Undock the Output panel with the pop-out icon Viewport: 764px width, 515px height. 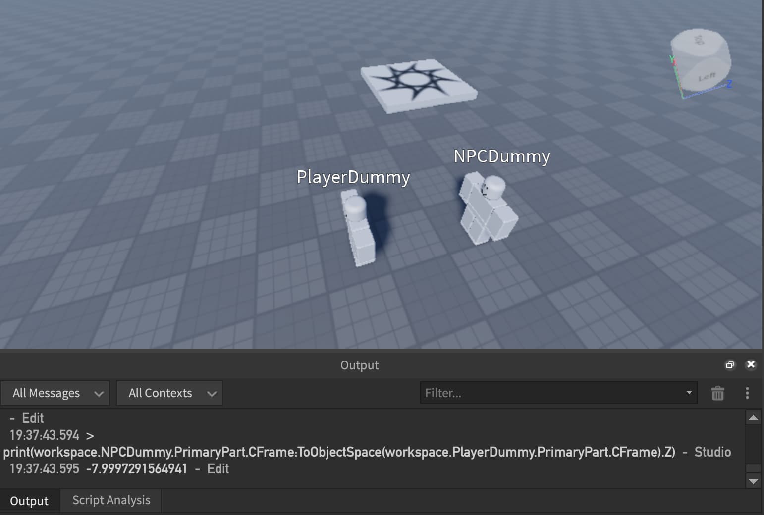pos(730,365)
